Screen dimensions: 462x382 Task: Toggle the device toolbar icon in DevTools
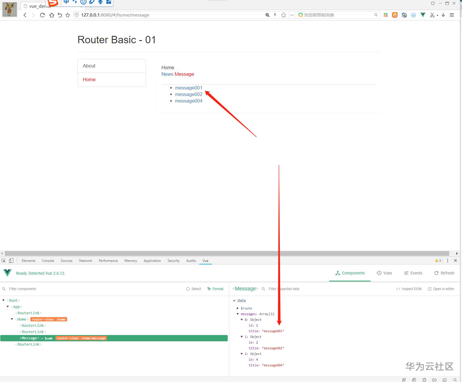[11, 260]
